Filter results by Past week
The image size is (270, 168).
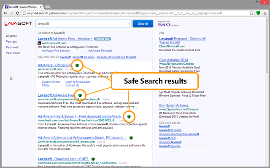12,47
